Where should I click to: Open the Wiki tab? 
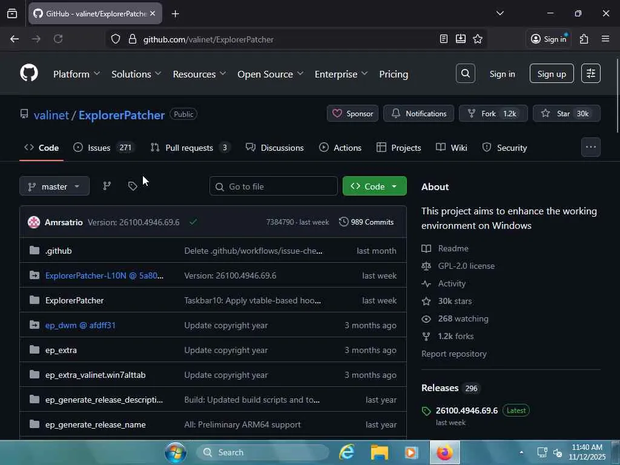(x=452, y=148)
